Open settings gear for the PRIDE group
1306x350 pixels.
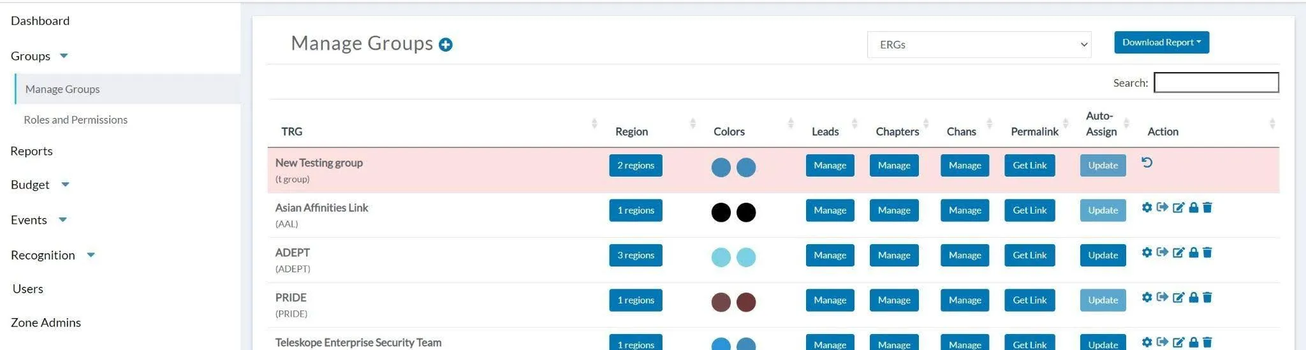[1147, 297]
